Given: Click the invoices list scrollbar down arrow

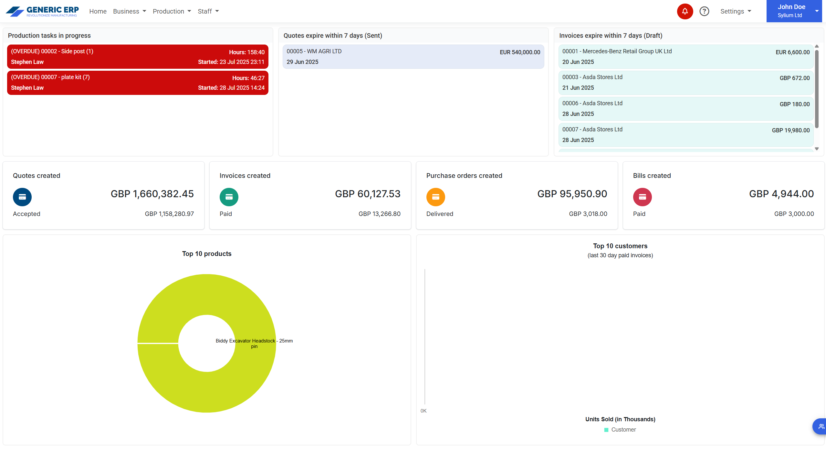Looking at the screenshot, I should click(x=817, y=149).
